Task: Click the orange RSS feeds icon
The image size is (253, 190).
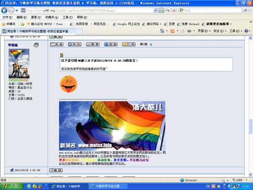Action: [172, 31]
